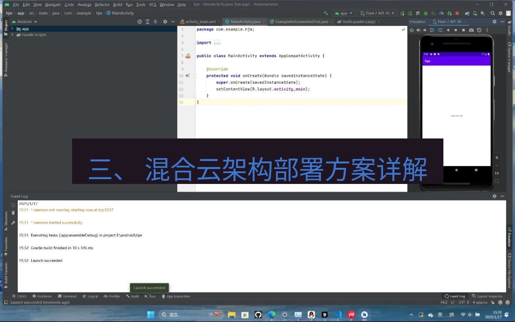Image resolution: width=515 pixels, height=322 pixels.
Task: Open the App Inspection tool window
Action: pyautogui.click(x=176, y=296)
